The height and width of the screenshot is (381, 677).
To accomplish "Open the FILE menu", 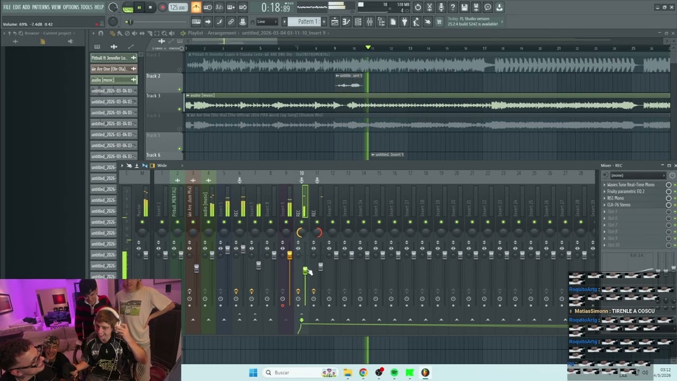I will 7,7.
